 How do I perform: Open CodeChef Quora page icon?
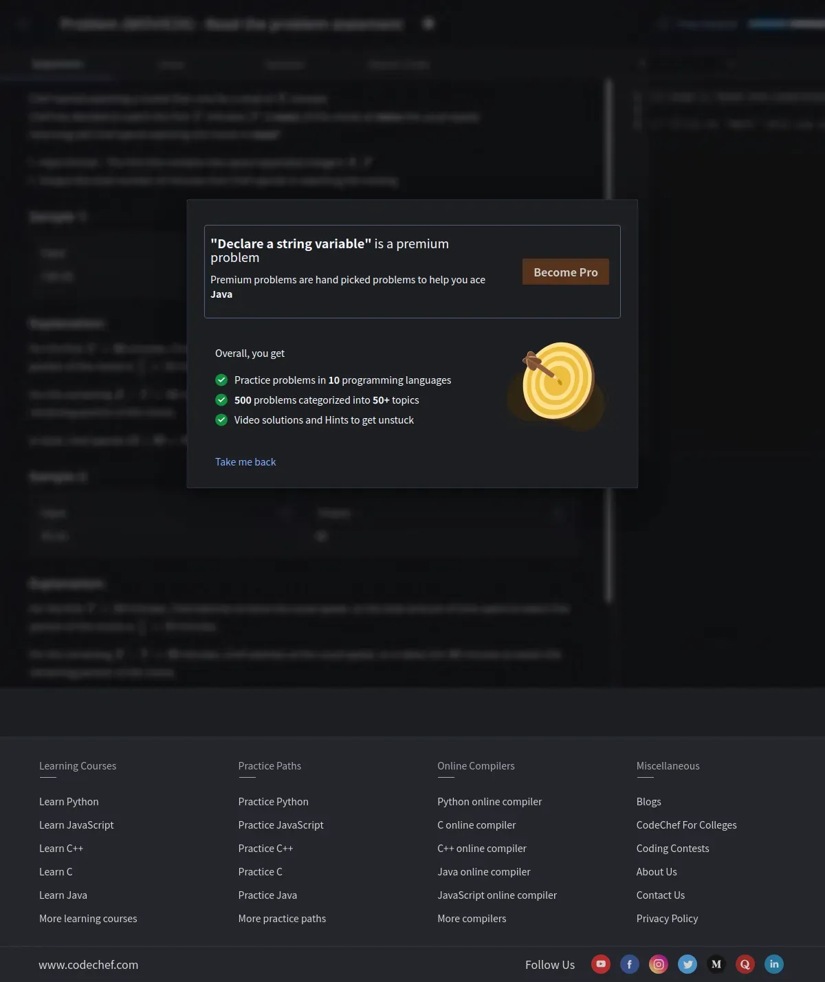745,964
